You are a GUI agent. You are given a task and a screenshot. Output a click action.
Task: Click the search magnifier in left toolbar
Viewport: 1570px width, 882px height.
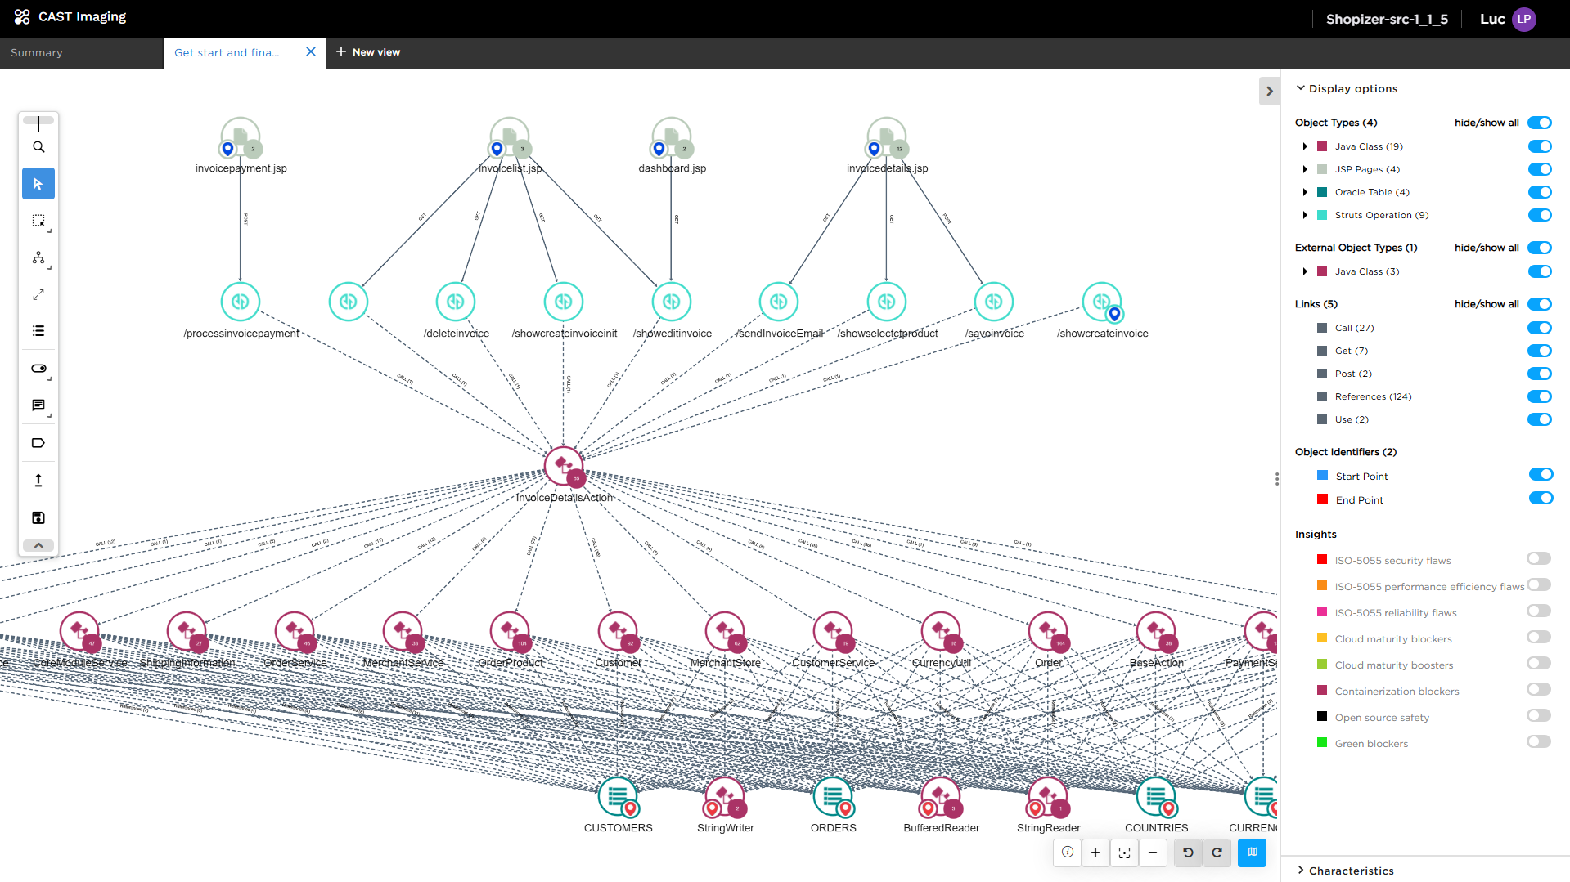(38, 147)
